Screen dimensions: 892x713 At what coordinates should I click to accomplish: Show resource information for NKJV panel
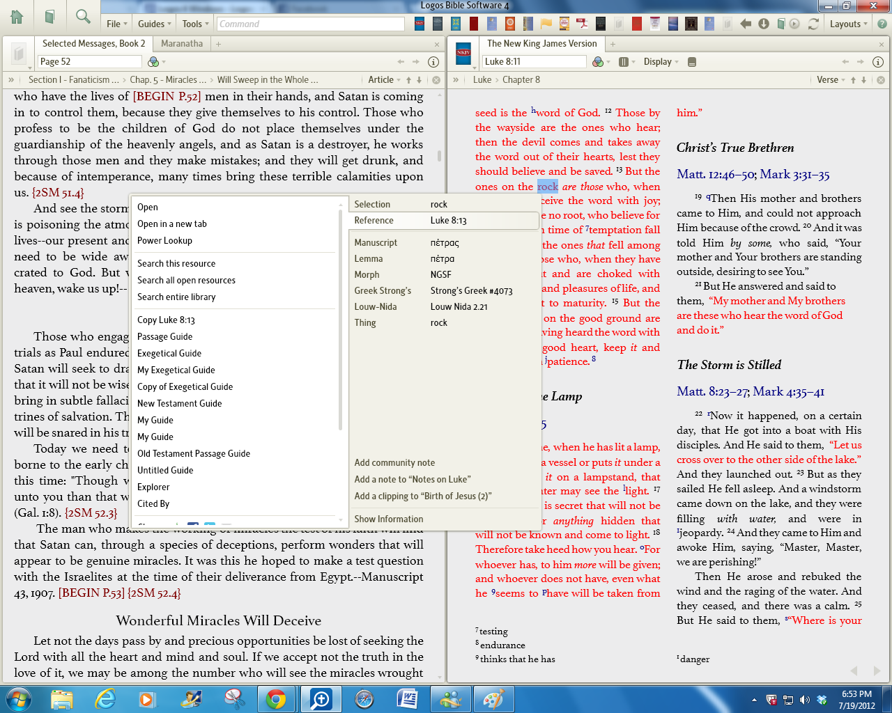pos(878,62)
